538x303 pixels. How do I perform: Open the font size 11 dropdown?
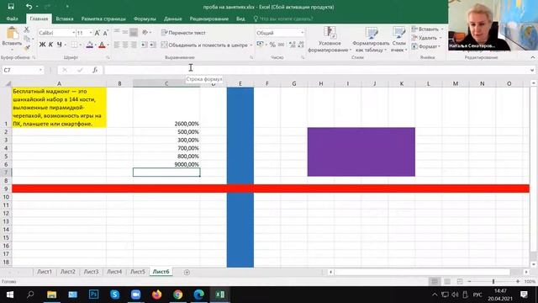(x=91, y=33)
